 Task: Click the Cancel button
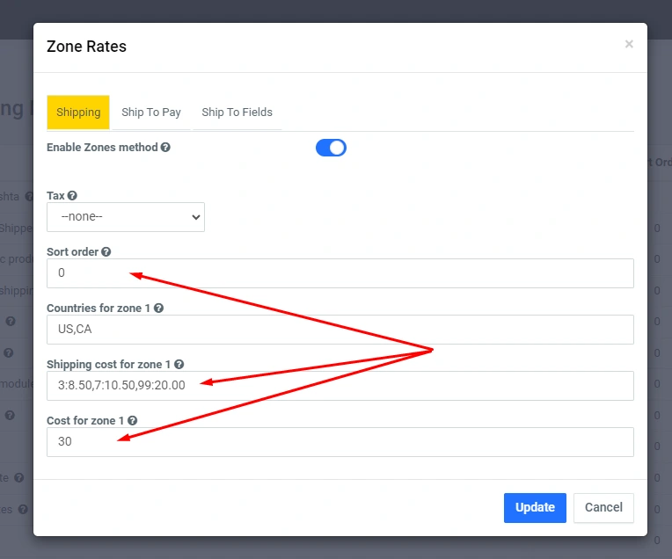click(x=603, y=507)
